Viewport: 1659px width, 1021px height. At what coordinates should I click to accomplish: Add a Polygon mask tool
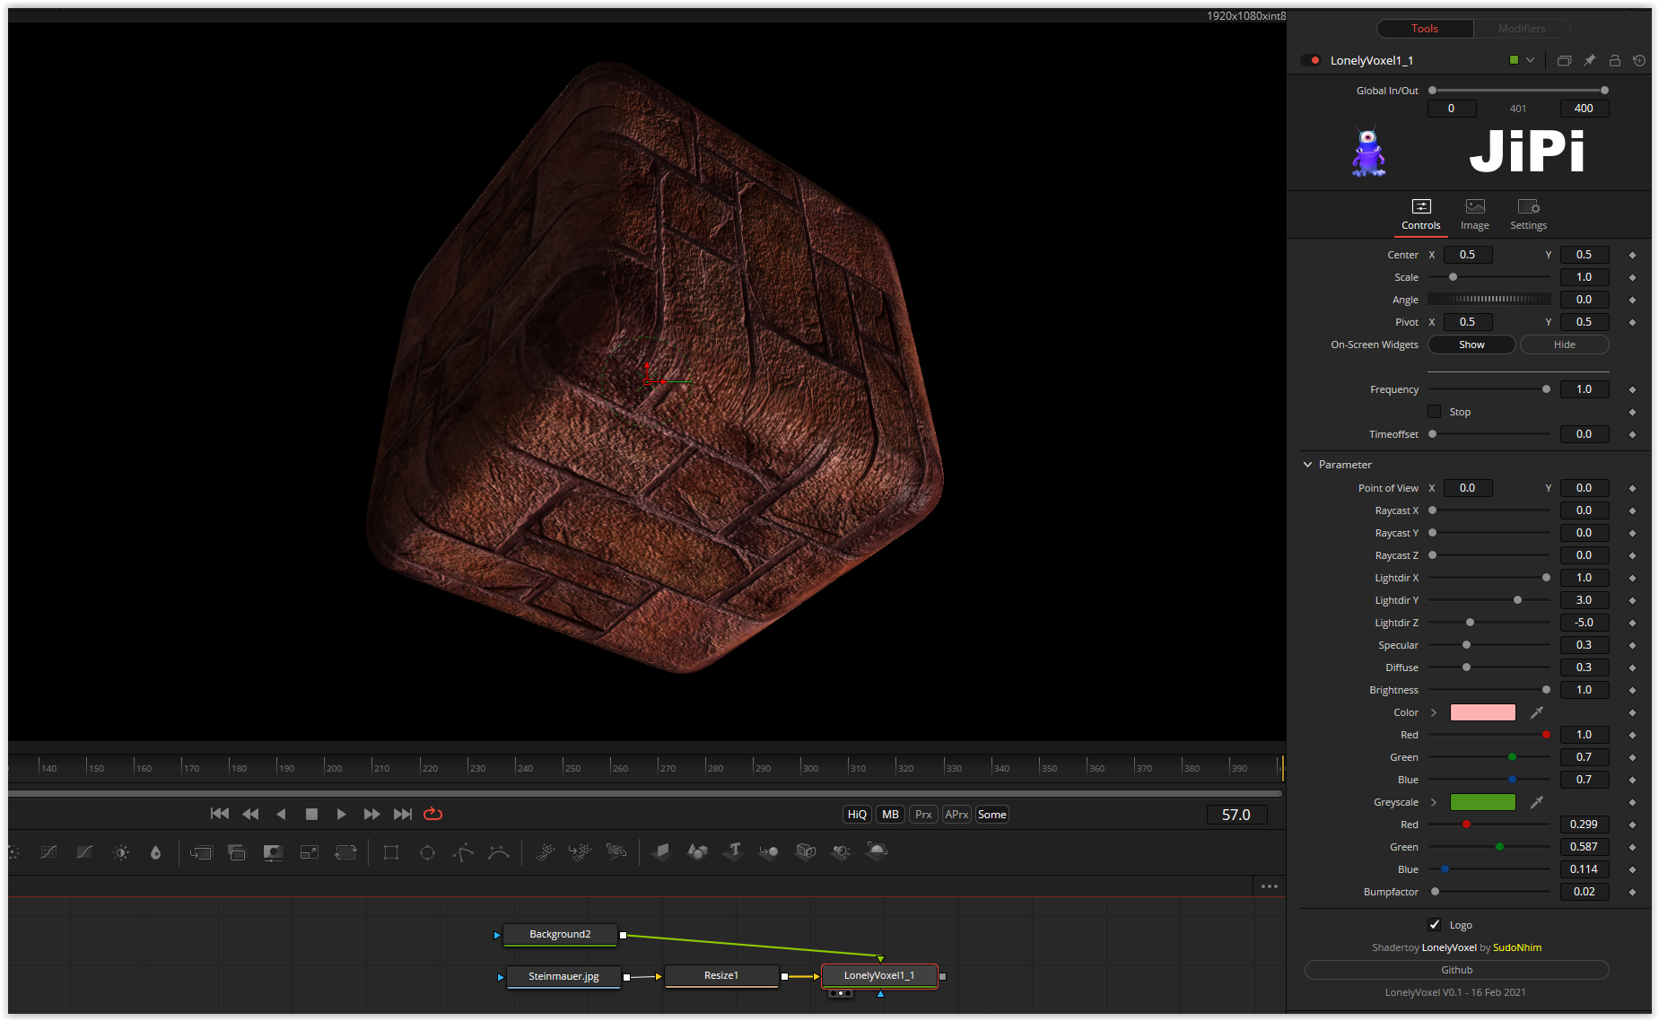[x=463, y=852]
